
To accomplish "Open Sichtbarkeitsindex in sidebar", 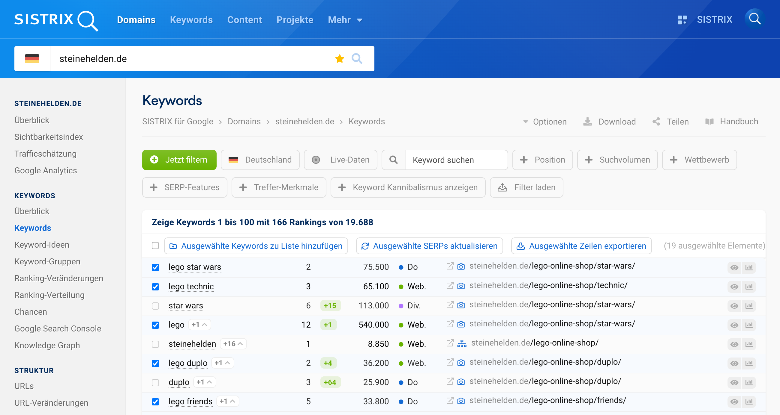I will point(49,137).
